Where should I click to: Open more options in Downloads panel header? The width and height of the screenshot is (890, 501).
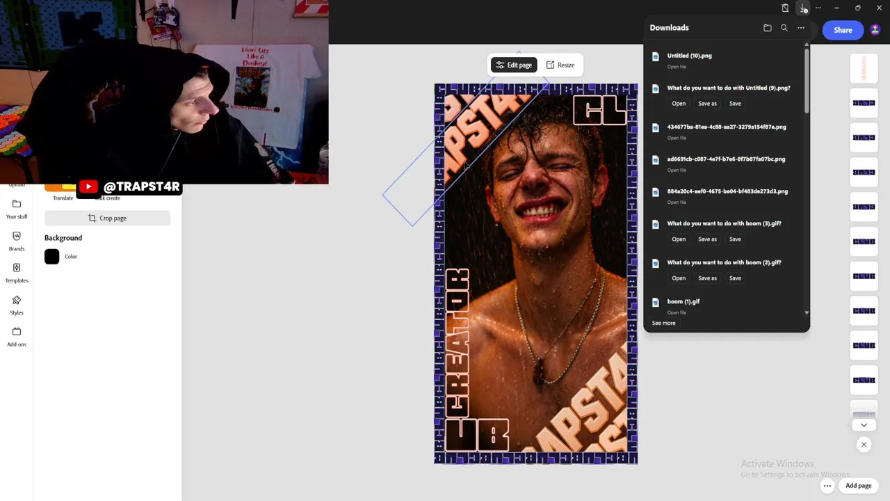[801, 28]
